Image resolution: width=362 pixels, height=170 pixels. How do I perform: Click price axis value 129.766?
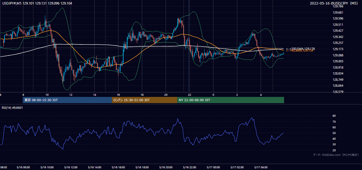click(x=338, y=6)
